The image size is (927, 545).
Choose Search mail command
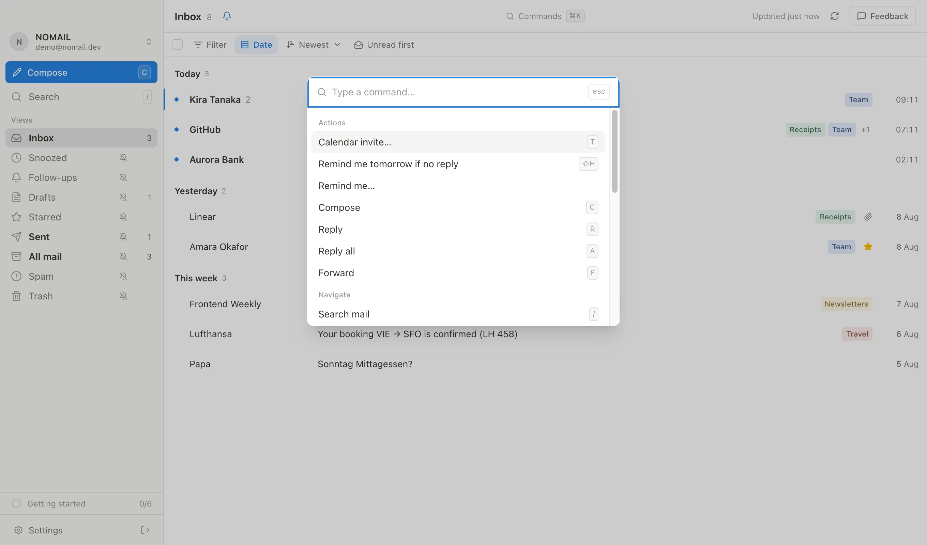[x=458, y=314]
